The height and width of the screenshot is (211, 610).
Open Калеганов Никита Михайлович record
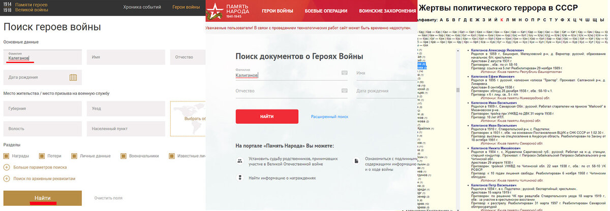(x=495, y=149)
